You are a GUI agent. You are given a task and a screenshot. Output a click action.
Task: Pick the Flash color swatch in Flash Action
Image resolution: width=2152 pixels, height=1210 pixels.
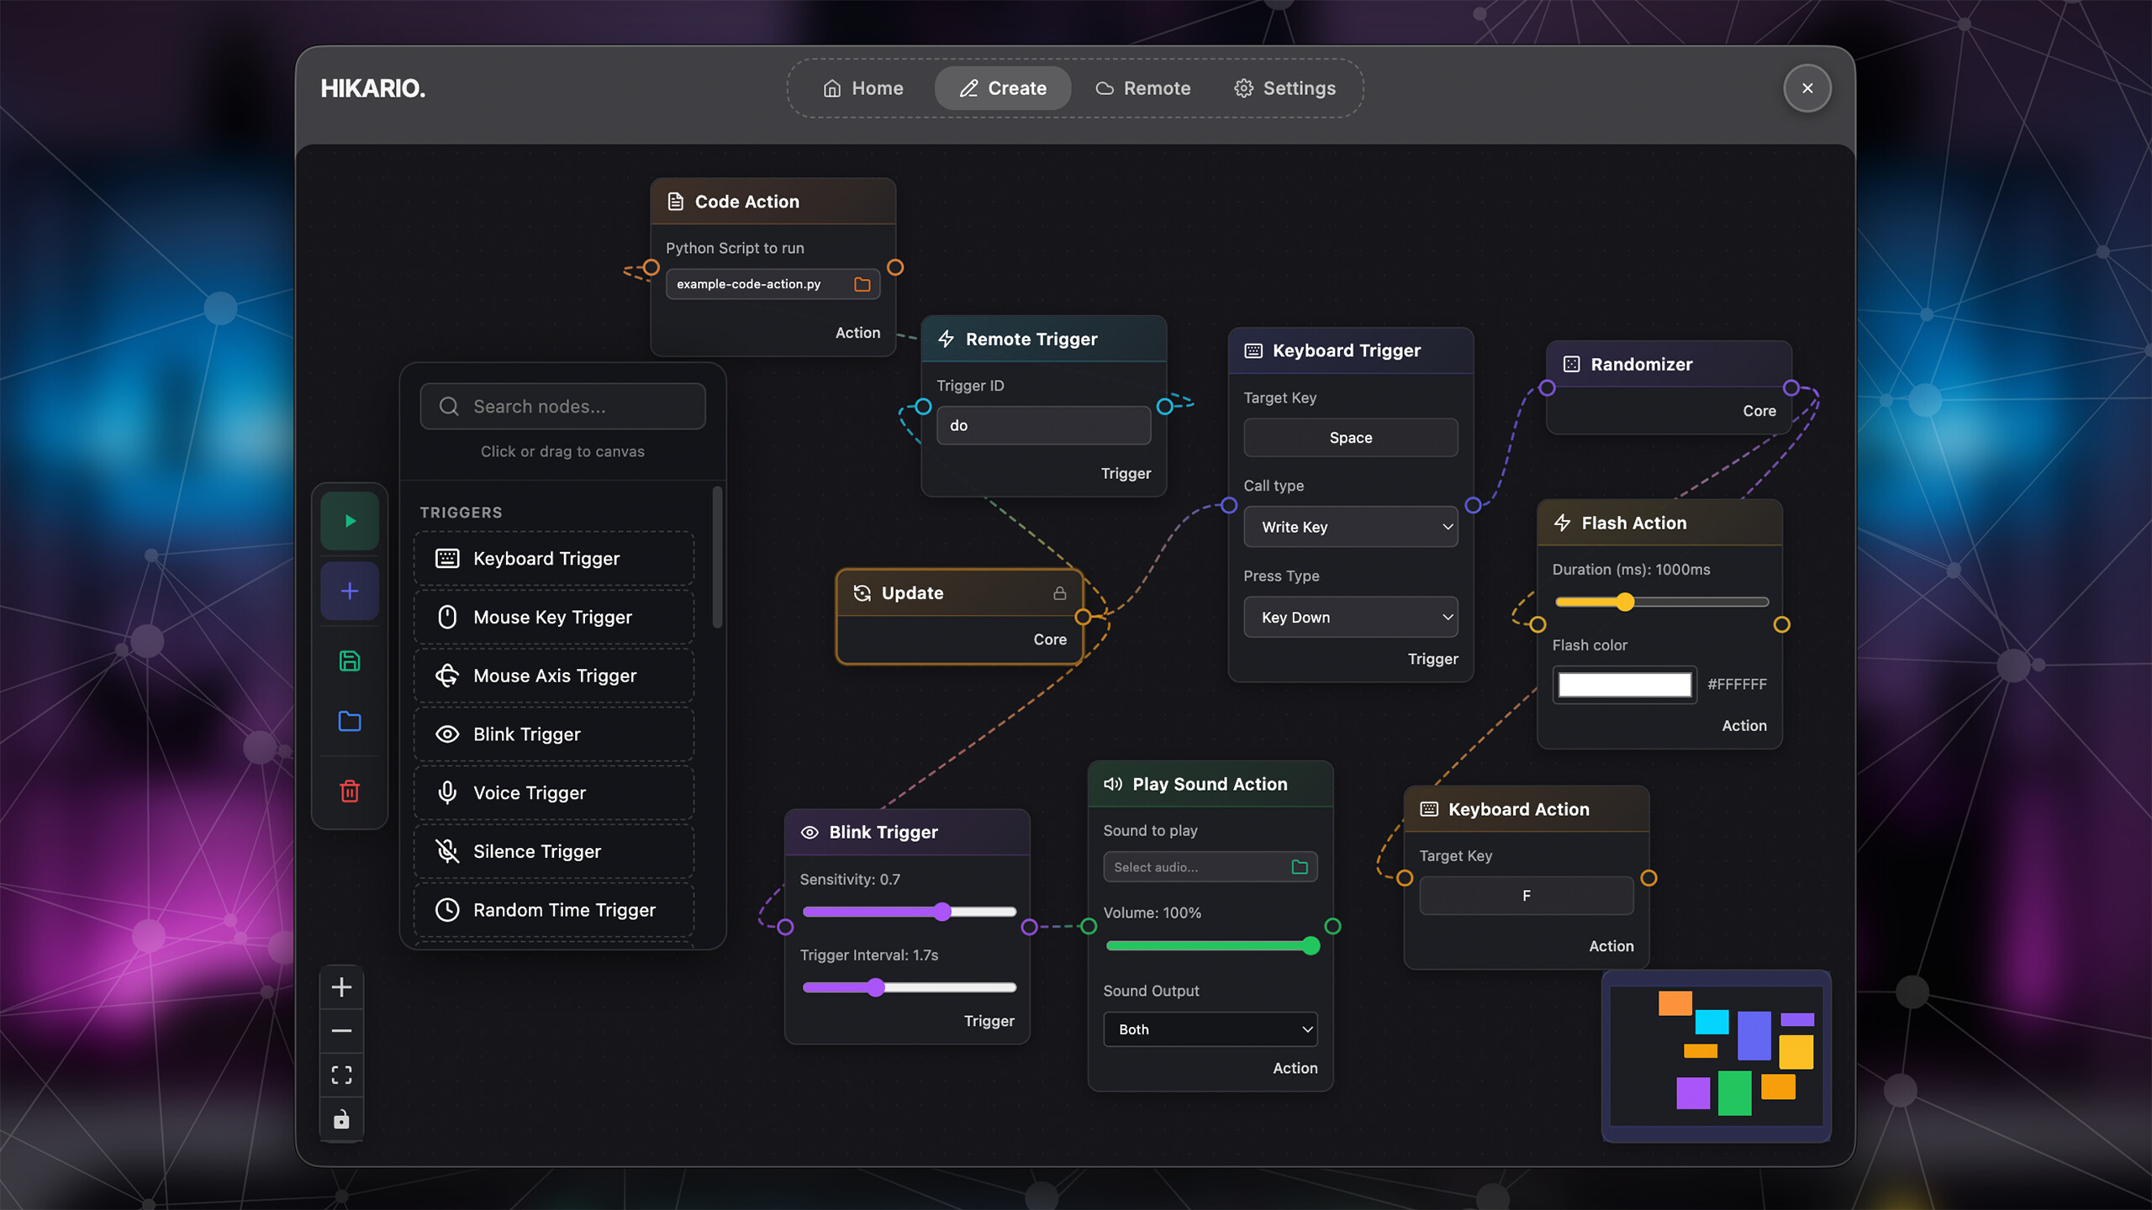(x=1623, y=684)
